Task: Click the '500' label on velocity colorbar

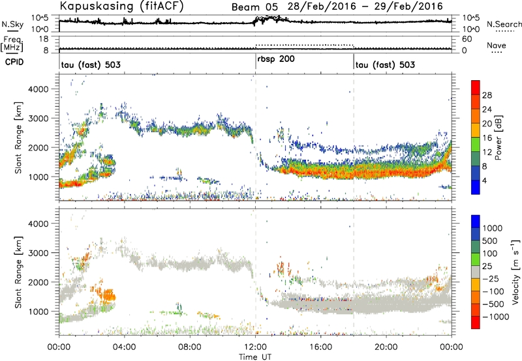Action: (x=490, y=240)
